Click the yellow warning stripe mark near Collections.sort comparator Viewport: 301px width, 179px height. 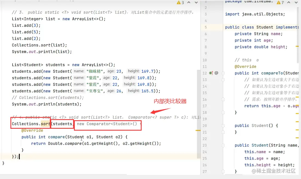click(198, 130)
